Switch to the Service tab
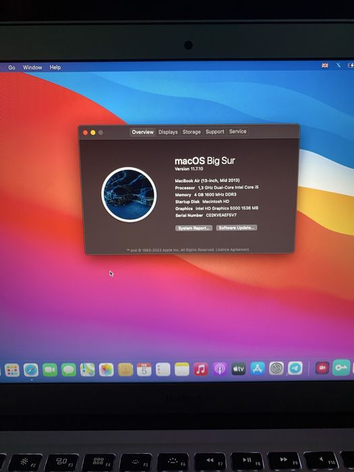The image size is (354, 472). pyautogui.click(x=238, y=131)
